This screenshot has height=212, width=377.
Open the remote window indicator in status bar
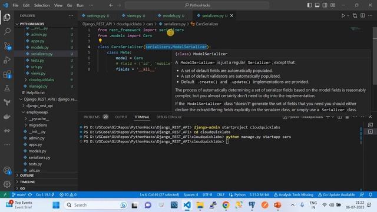tap(5, 194)
